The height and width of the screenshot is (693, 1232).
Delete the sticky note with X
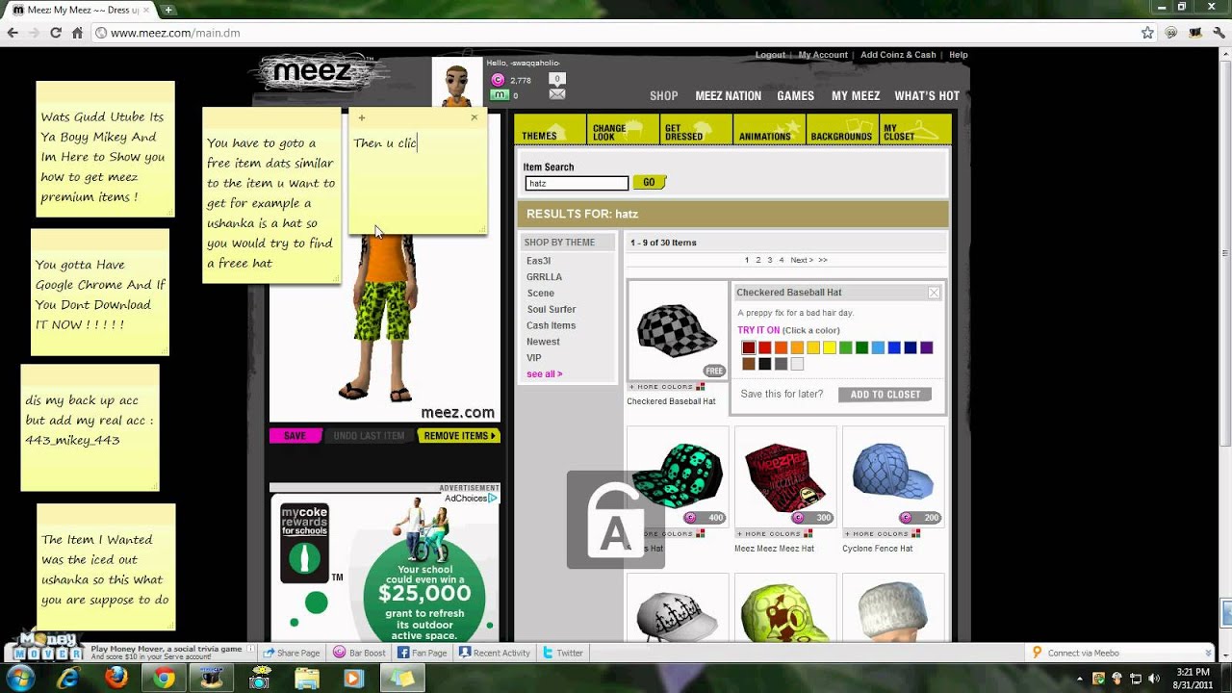point(474,117)
